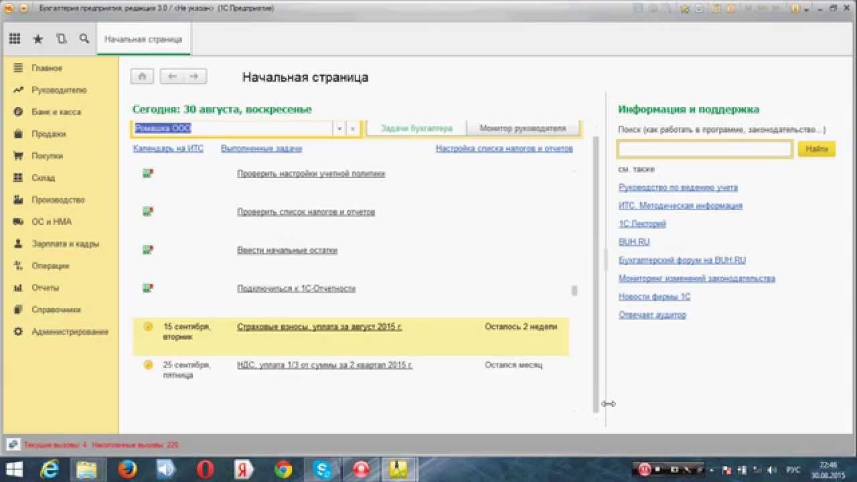This screenshot has height=482, width=857.
Task: Switch to the Начальная страница tab
Action: click(143, 39)
